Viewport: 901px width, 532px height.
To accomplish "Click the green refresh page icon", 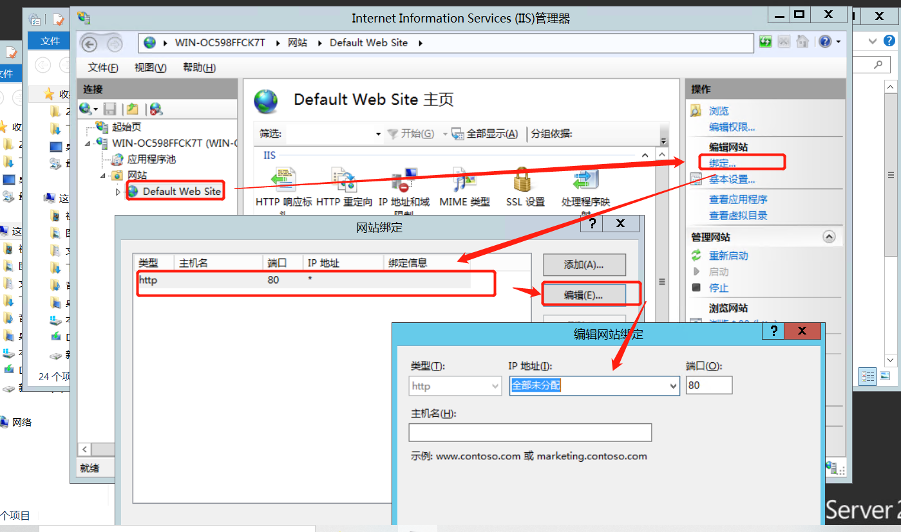I will (x=765, y=42).
